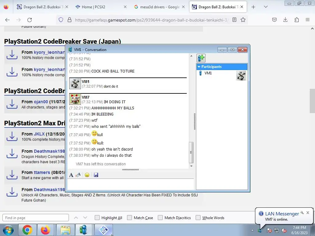Click the PCSX2 taskbar button
The image size is (315, 236).
point(104,230)
